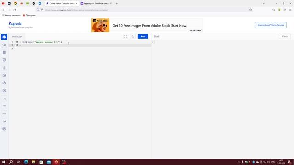Click inside the Shell output area
This screenshot has width=294, height=165.
(222, 99)
